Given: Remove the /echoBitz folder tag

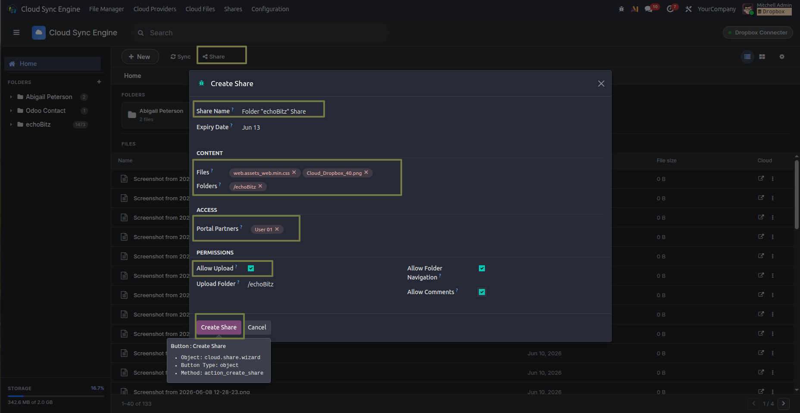Looking at the screenshot, I should [260, 186].
